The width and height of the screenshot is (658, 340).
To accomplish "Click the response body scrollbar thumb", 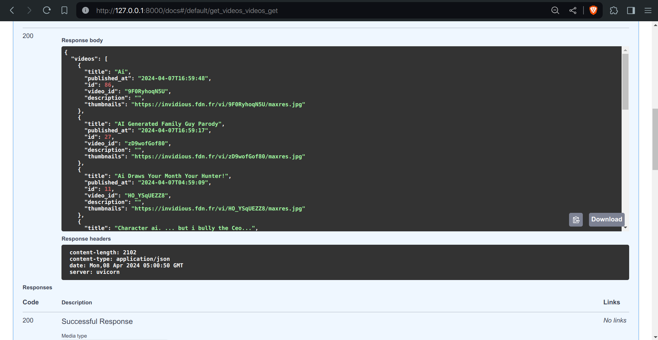I will pos(625,82).
